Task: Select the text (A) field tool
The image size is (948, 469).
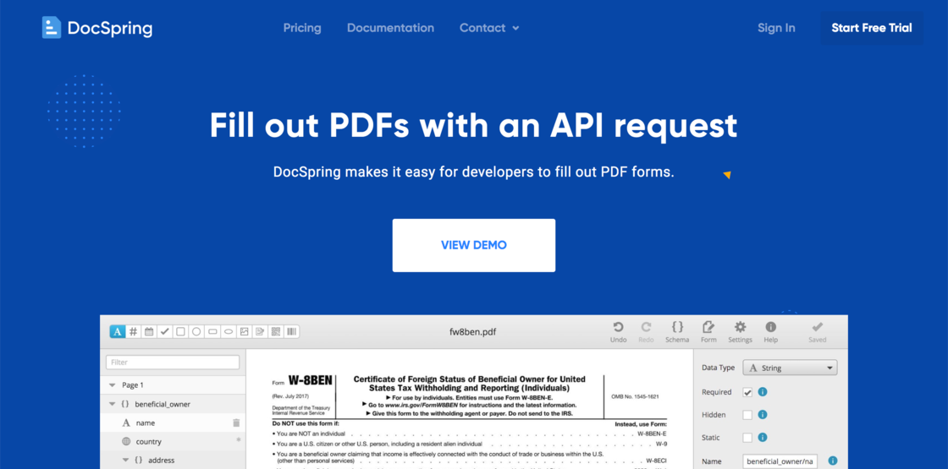Action: (118, 331)
